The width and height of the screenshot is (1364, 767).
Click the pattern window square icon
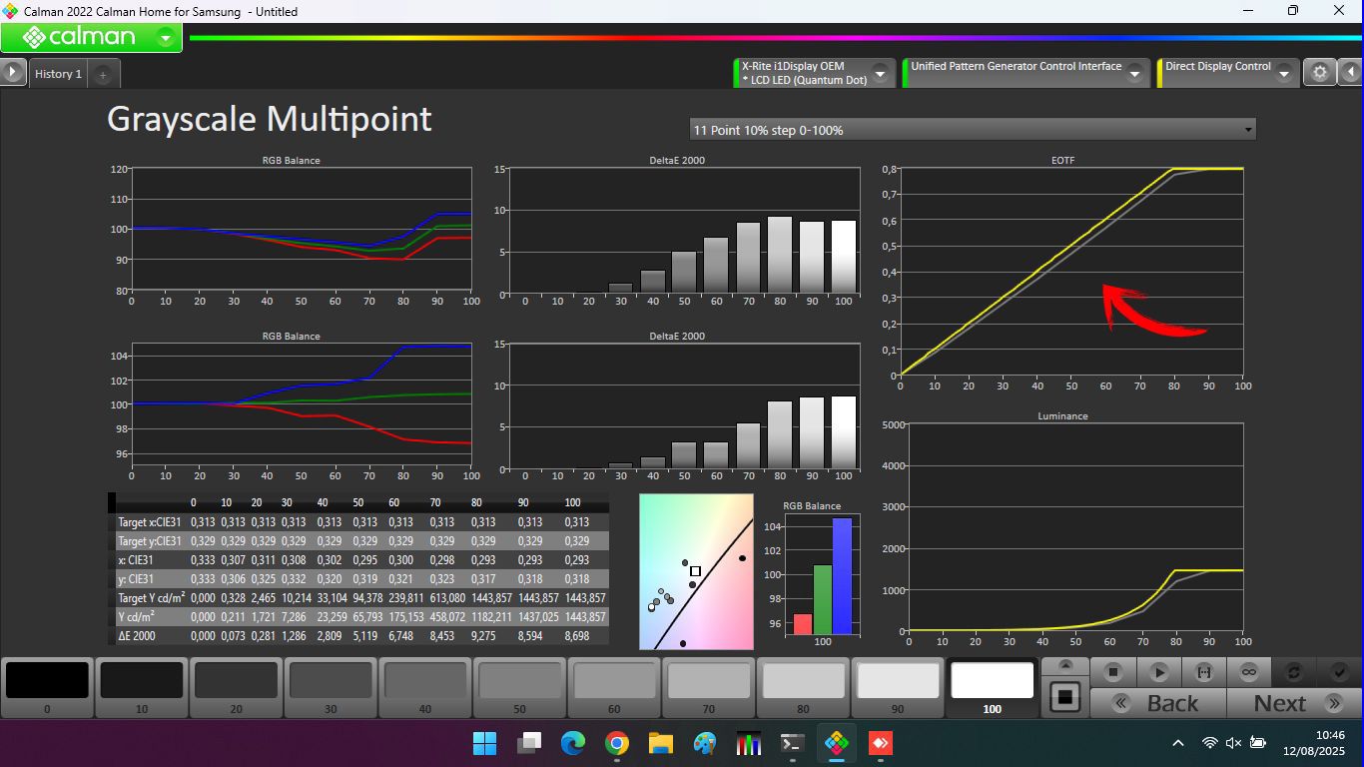1064,696
